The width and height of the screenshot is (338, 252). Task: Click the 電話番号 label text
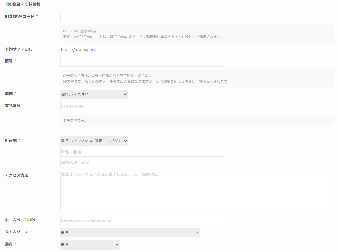[13, 106]
